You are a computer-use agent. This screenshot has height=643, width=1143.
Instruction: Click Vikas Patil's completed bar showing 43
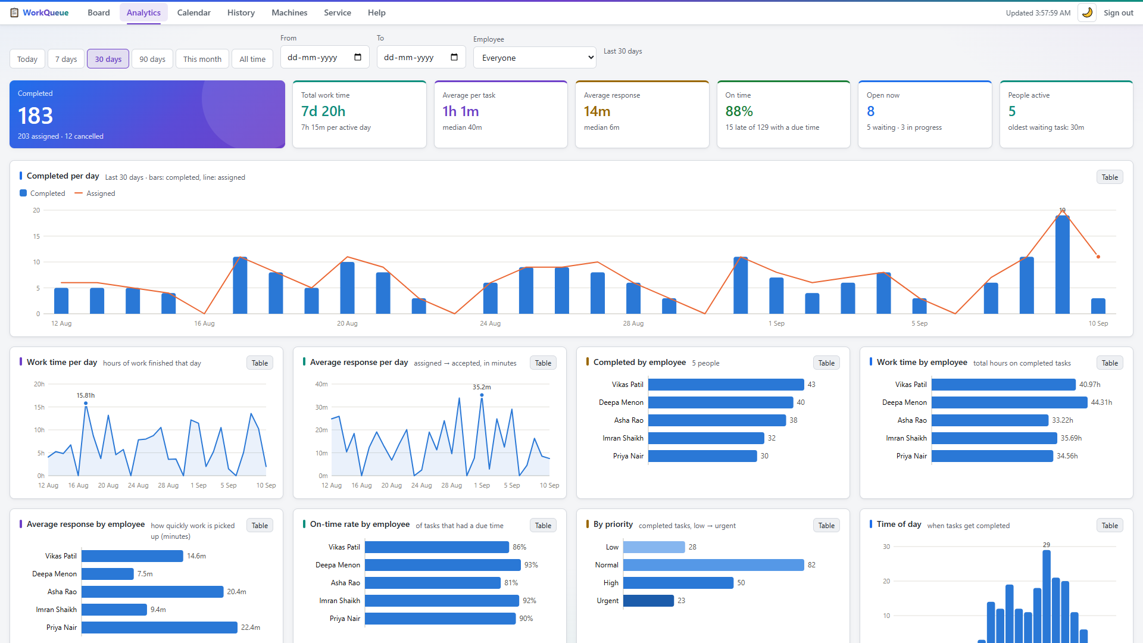pos(726,385)
